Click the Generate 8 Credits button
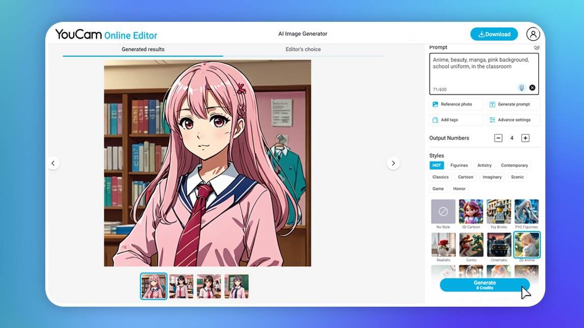The width and height of the screenshot is (584, 328). click(485, 285)
